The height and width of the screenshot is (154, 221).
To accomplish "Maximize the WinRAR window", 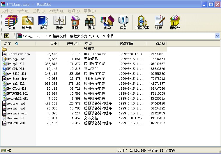I will [x=211, y=4].
